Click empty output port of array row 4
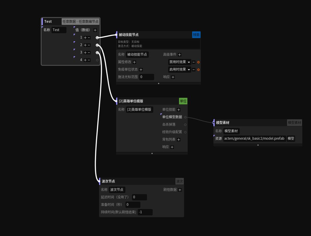Viewport: 311px width, 236px height. [x=97, y=60]
